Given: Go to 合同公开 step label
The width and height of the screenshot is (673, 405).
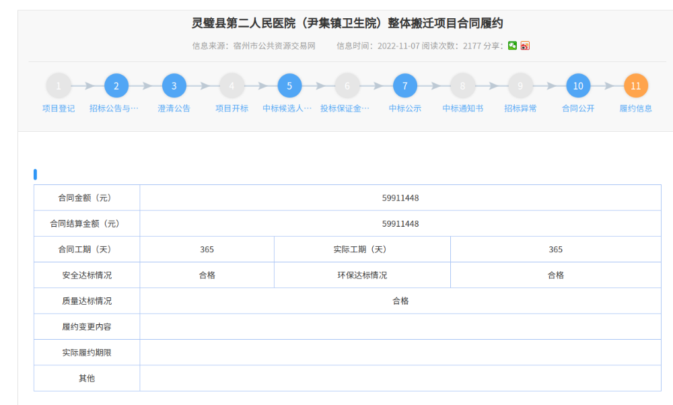Looking at the screenshot, I should [578, 108].
